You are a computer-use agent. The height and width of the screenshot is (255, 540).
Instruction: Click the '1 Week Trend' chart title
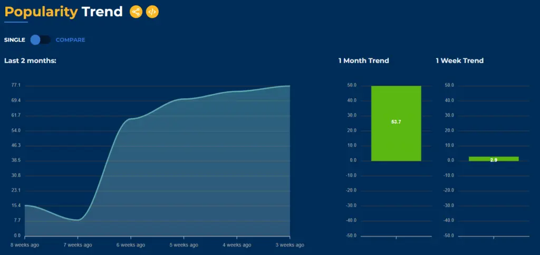click(x=459, y=61)
